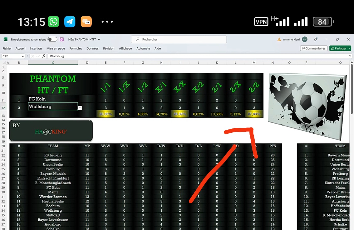The image size is (354, 230).
Task: Click B. Monchengladbach in left table
Action: 53,183
